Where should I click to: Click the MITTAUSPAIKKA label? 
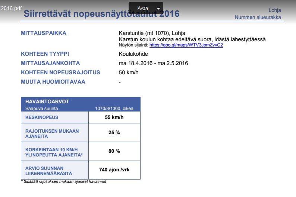point(44,33)
